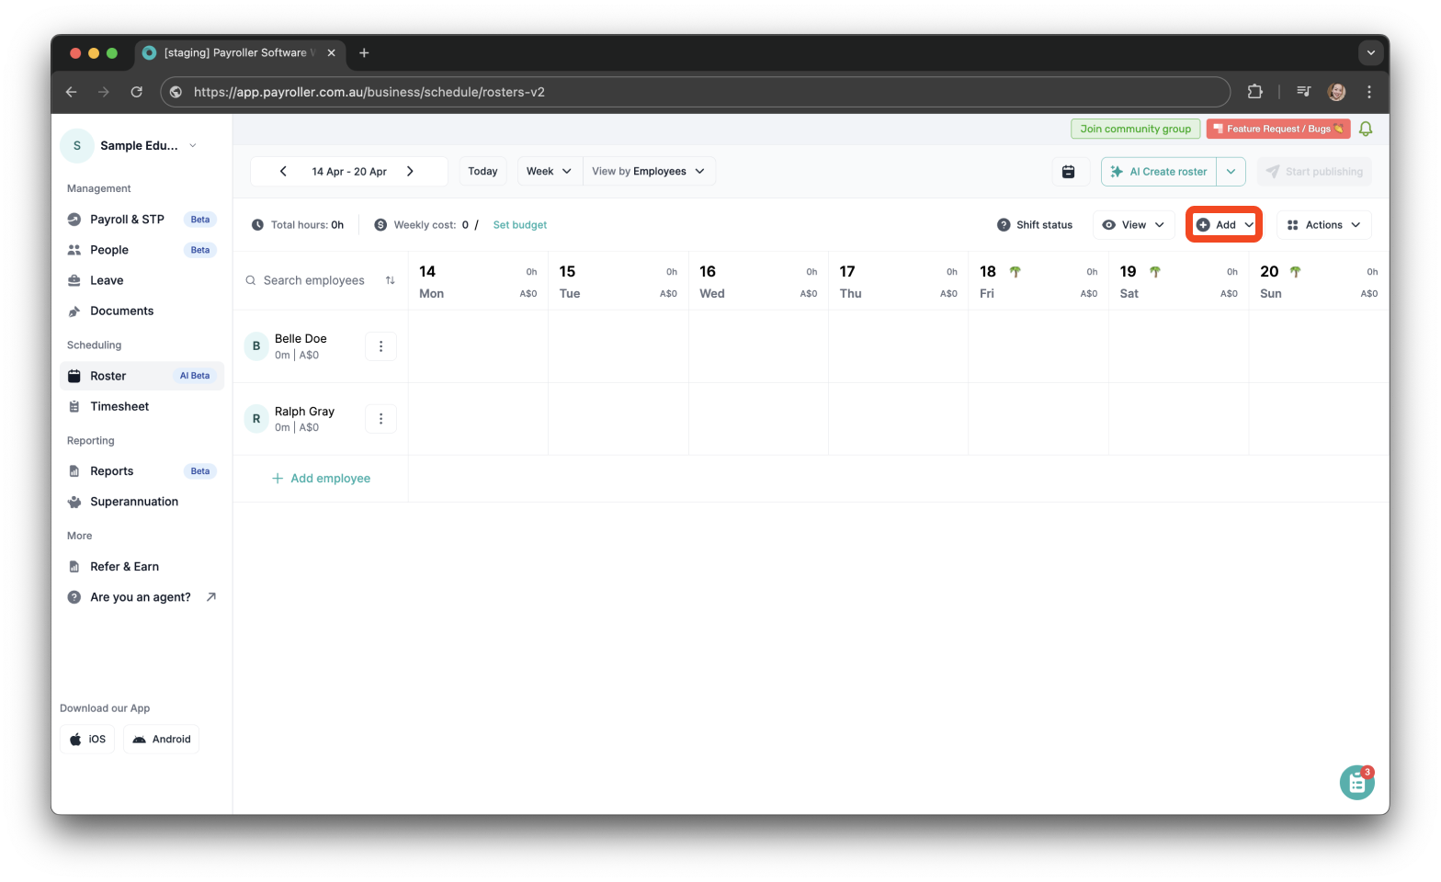Click the Weekly cost dollar icon
This screenshot has width=1441, height=882.
380,225
